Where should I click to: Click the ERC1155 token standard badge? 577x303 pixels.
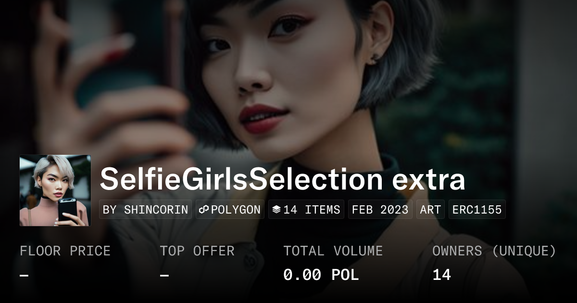coord(477,210)
